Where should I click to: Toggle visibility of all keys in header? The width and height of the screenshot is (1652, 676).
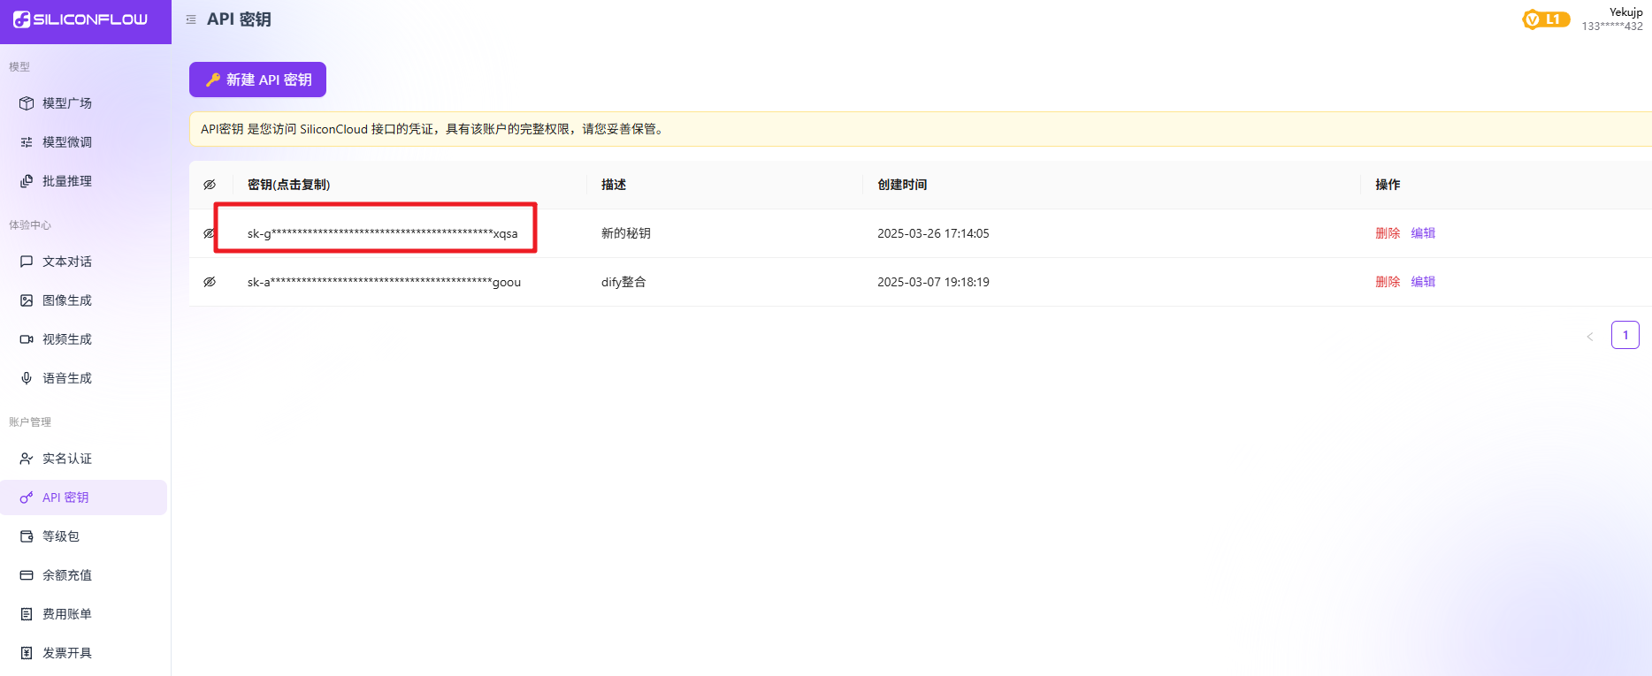click(x=210, y=185)
